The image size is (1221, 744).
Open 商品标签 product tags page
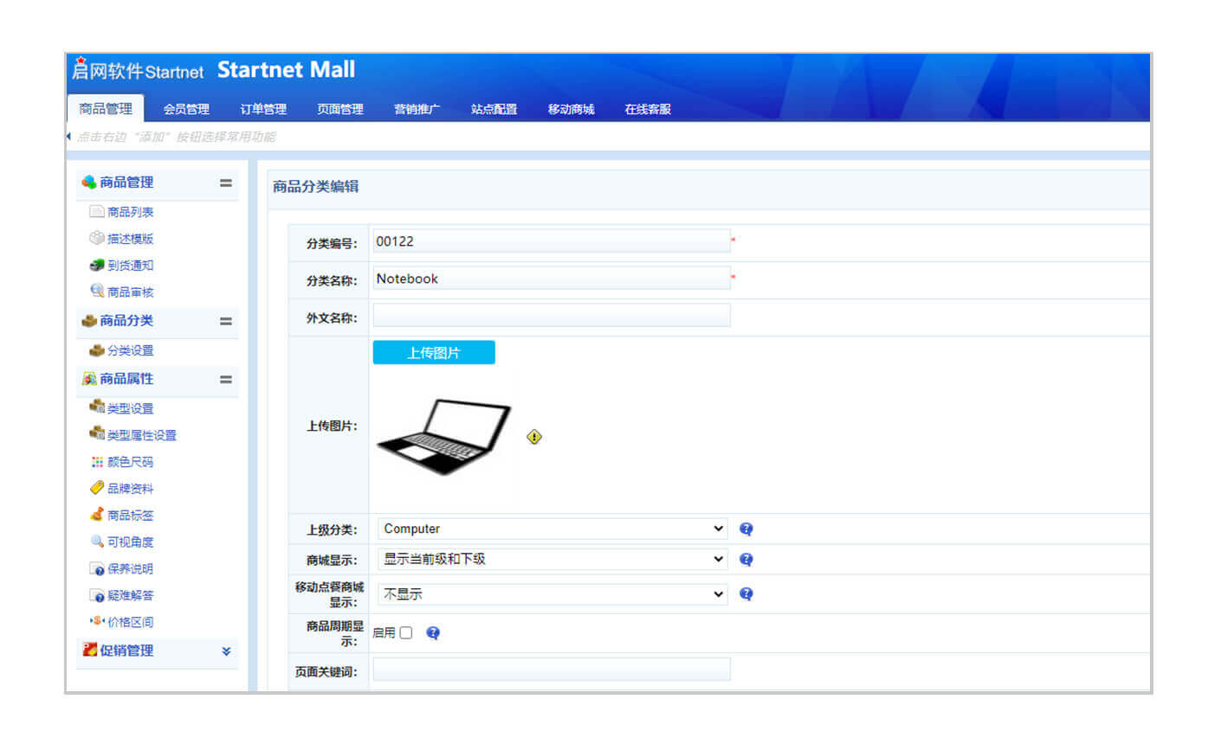[x=130, y=516]
